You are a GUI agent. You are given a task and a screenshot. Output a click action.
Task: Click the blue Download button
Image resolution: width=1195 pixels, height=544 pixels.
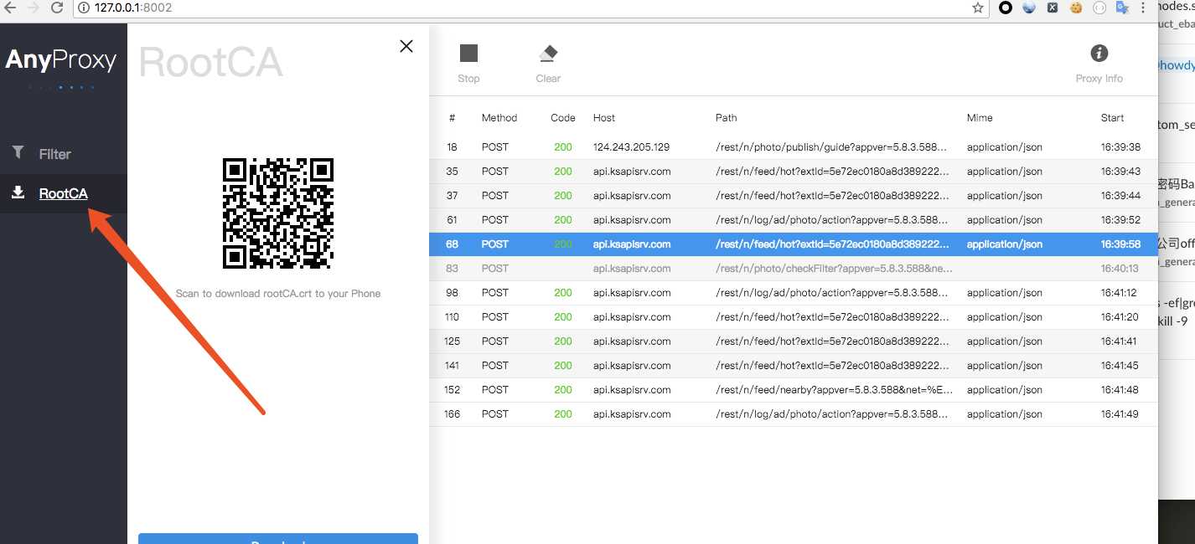[x=278, y=538]
